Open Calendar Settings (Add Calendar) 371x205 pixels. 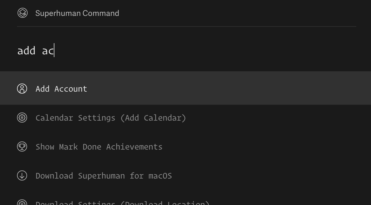(185, 118)
